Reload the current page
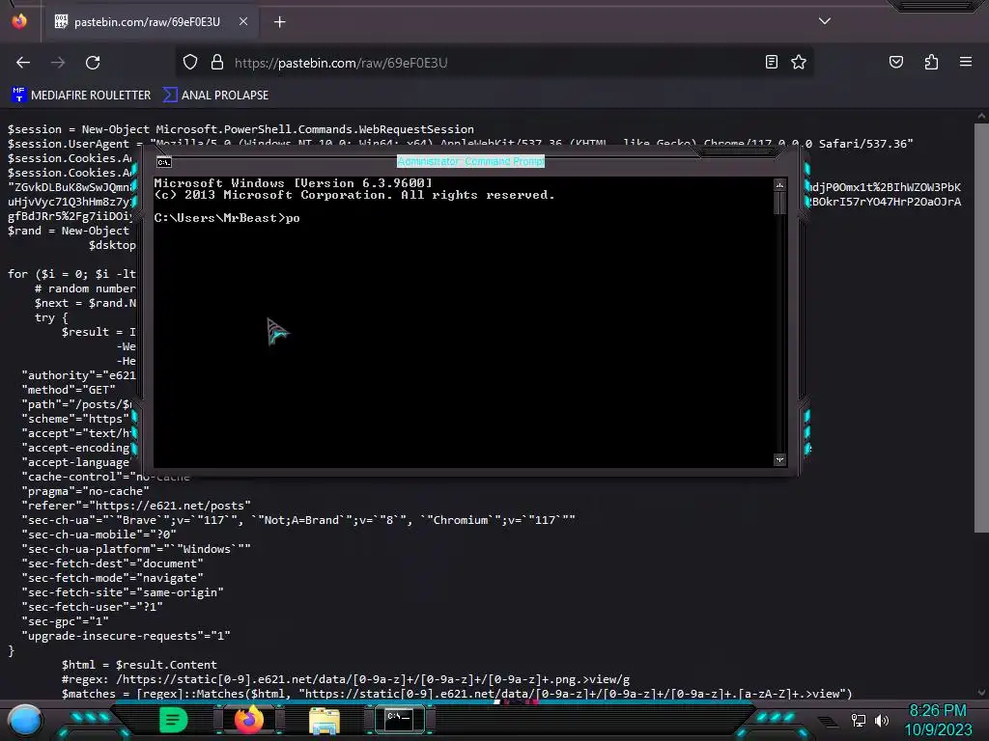The image size is (989, 741). click(93, 63)
